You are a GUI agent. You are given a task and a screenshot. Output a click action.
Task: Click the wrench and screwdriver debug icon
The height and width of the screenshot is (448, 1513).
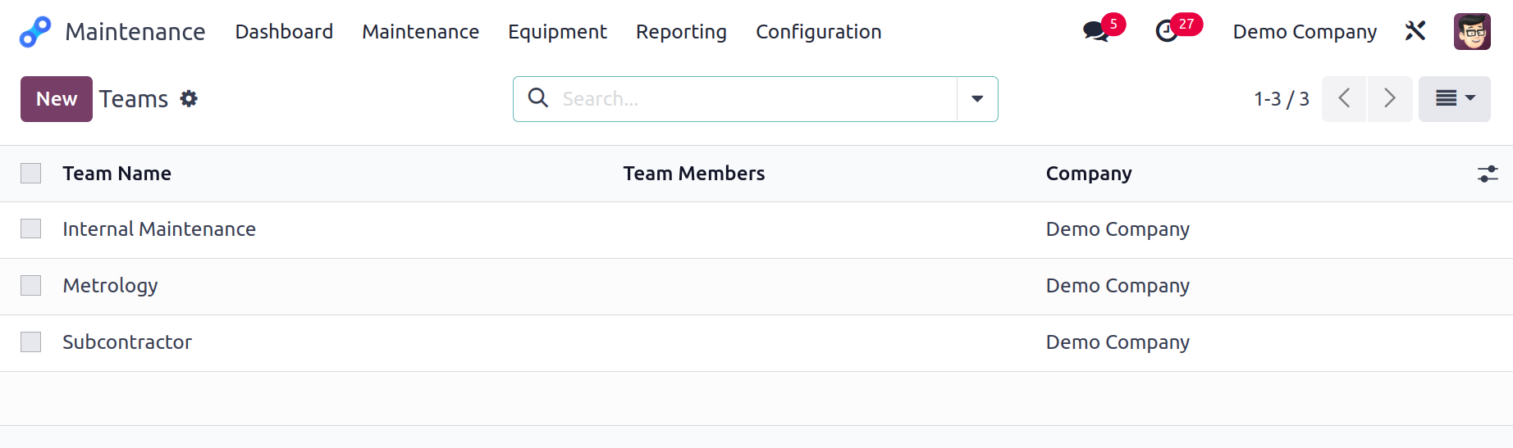pos(1415,31)
